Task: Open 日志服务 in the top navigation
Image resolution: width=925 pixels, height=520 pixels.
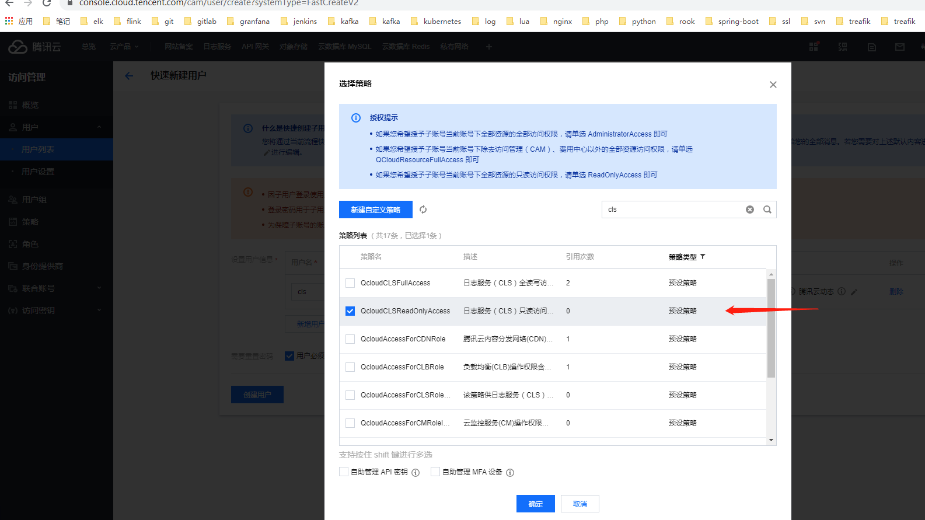Action: coord(217,47)
